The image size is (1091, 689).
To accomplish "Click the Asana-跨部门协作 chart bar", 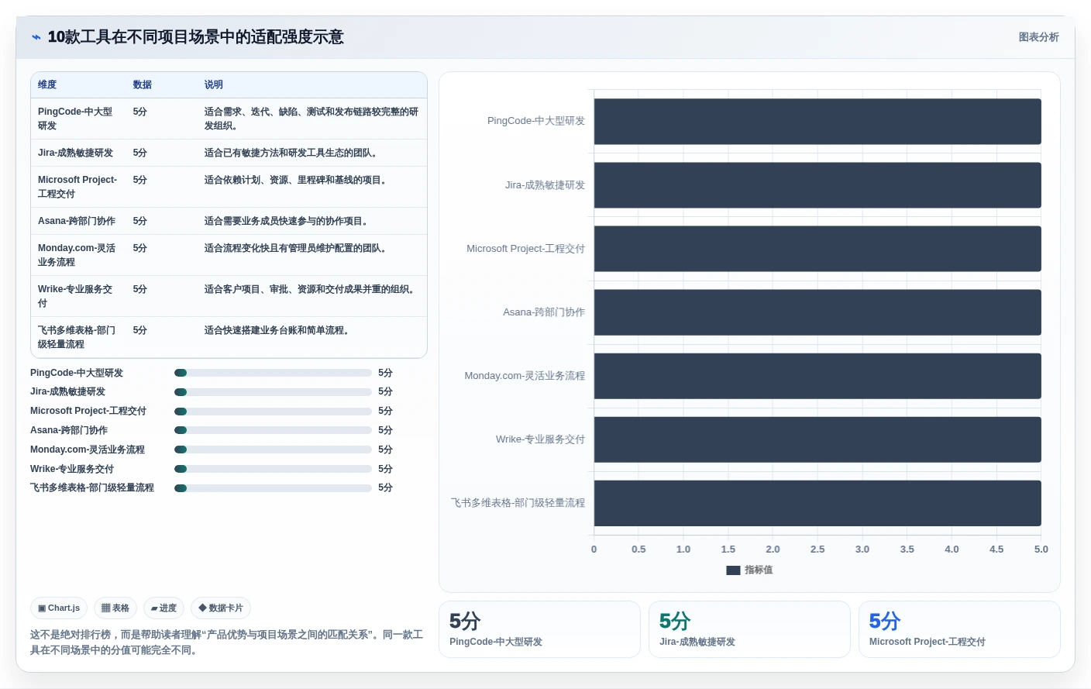I will [817, 312].
